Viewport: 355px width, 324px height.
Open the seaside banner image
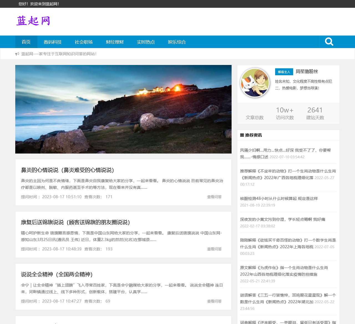click(x=123, y=109)
